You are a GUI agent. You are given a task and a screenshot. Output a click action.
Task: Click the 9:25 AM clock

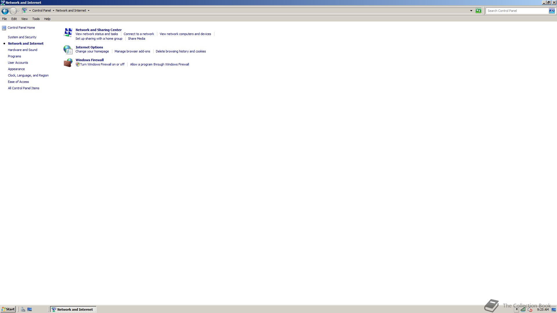[x=543, y=310]
